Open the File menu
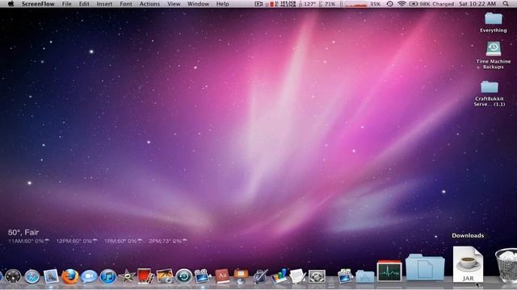517x290 pixels. [66, 4]
